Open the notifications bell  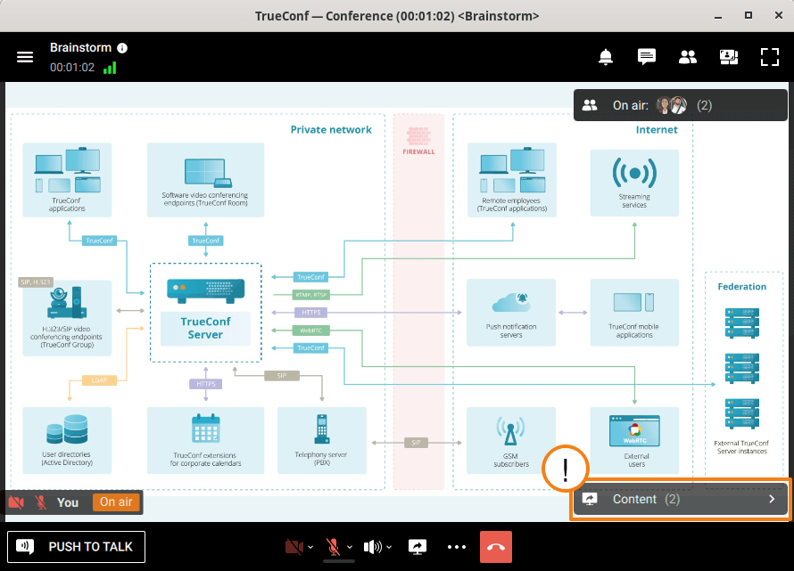[606, 57]
